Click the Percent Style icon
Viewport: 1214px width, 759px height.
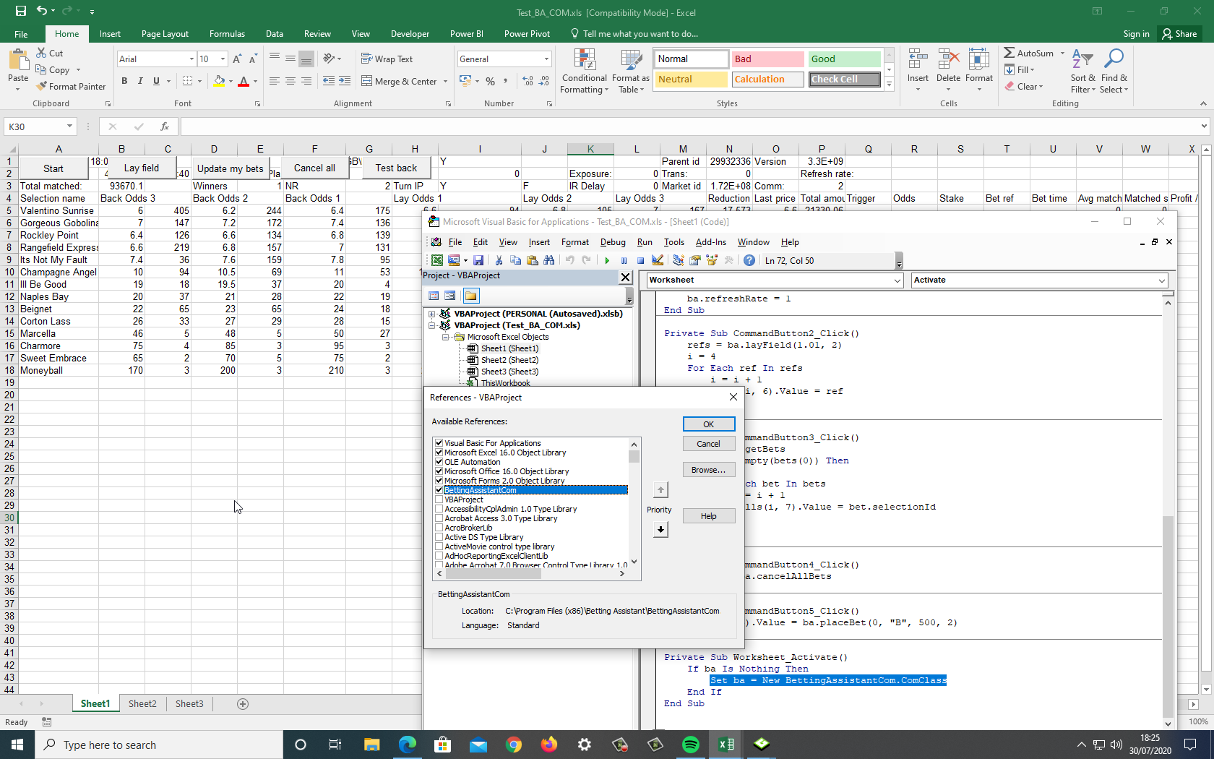[x=491, y=81]
